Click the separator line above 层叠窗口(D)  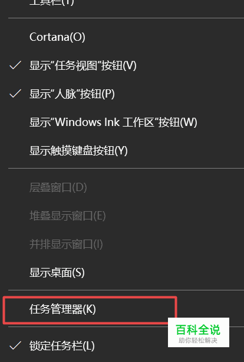pyautogui.click(x=126, y=169)
